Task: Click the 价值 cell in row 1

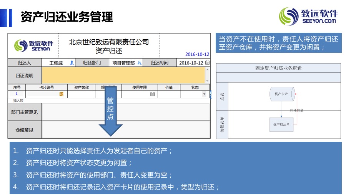Action: [x=169, y=94]
